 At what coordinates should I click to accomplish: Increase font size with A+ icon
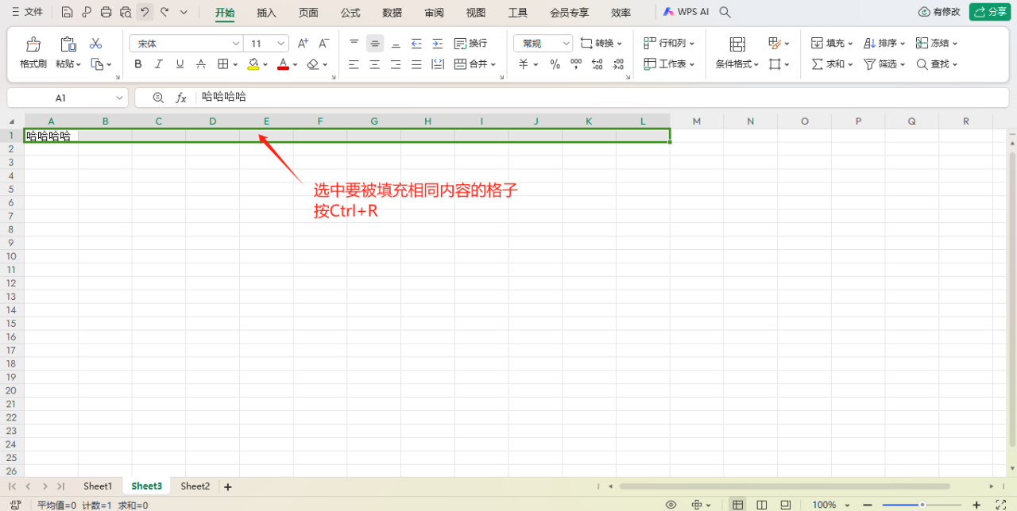tap(303, 44)
